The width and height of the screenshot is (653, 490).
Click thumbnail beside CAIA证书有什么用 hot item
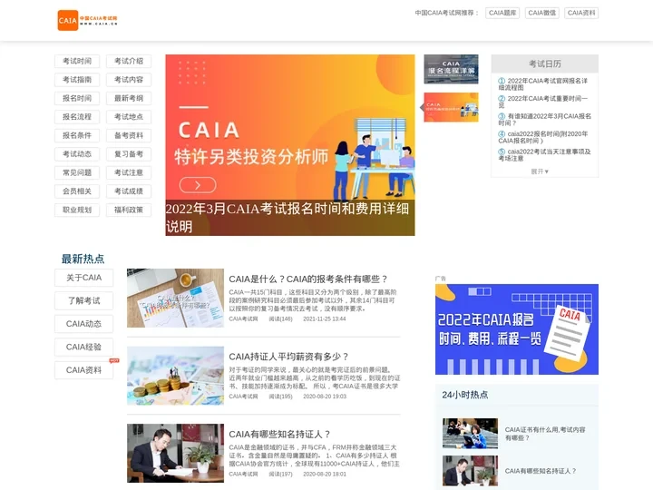470,434
